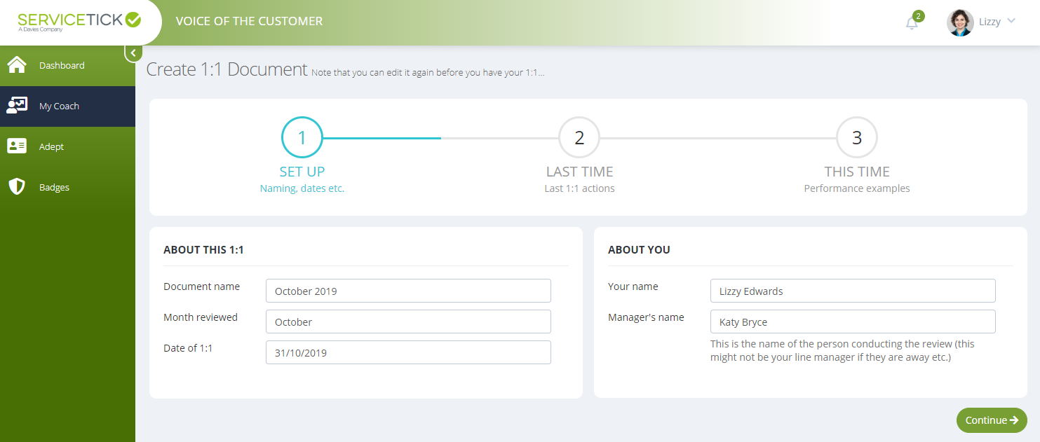Screen dimensions: 1040x442
Task: Click the manager name help text
Action: (x=842, y=351)
